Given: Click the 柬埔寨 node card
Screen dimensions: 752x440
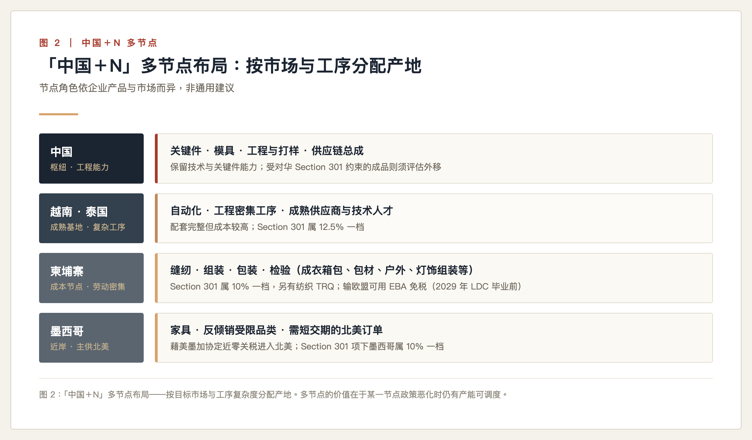Looking at the screenshot, I should pos(91,278).
